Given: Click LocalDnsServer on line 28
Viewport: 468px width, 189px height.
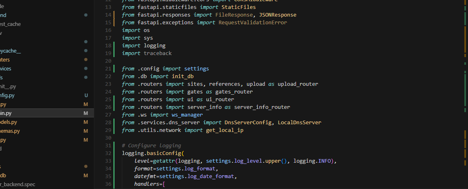Looking at the screenshot, I should coord(299,122).
